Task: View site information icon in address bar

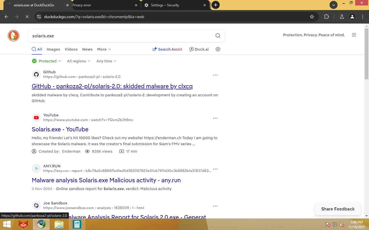Action: [x=39, y=17]
